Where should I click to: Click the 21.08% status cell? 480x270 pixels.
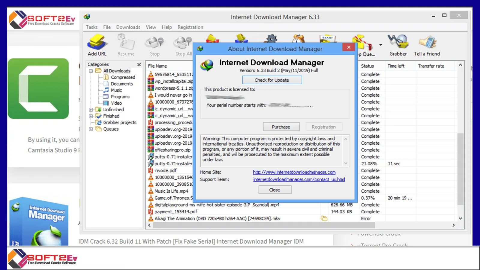click(369, 164)
